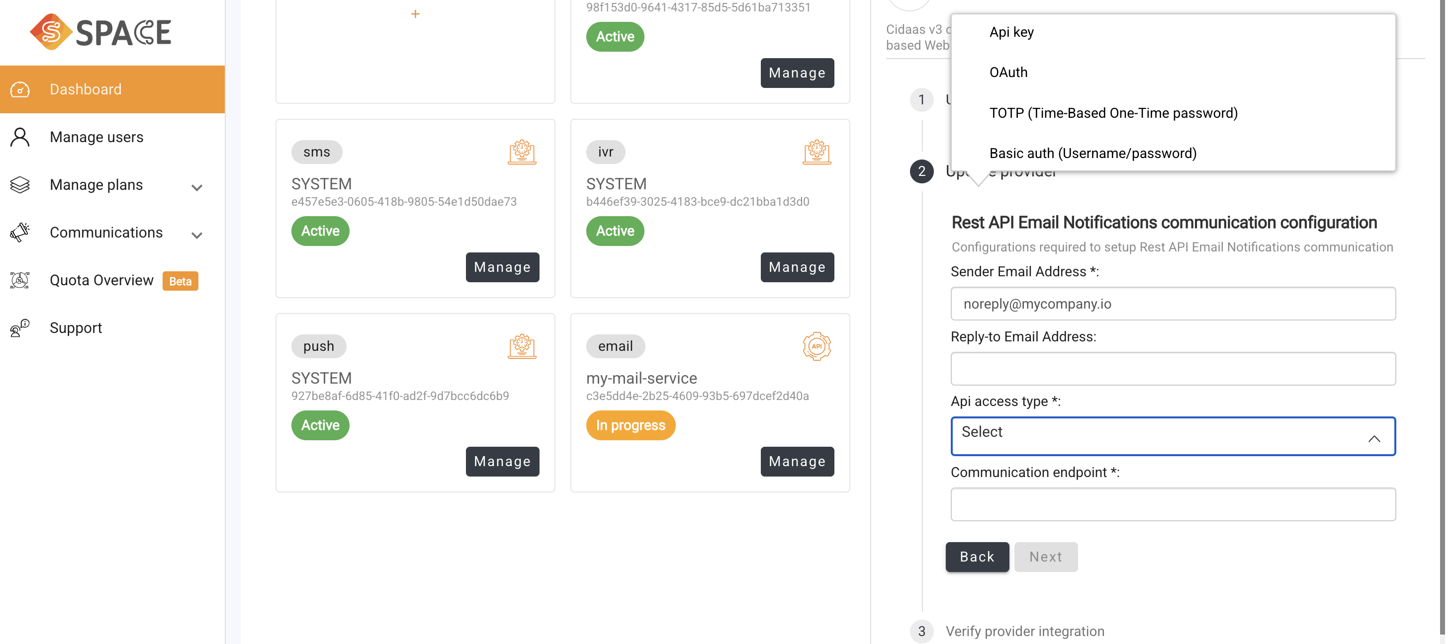Click the Back button

coord(977,557)
